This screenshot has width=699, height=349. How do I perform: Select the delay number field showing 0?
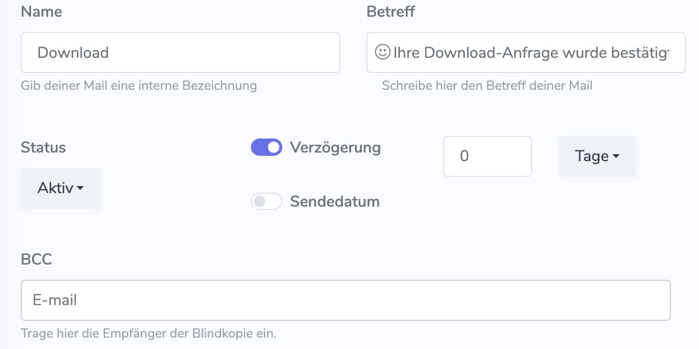click(488, 156)
